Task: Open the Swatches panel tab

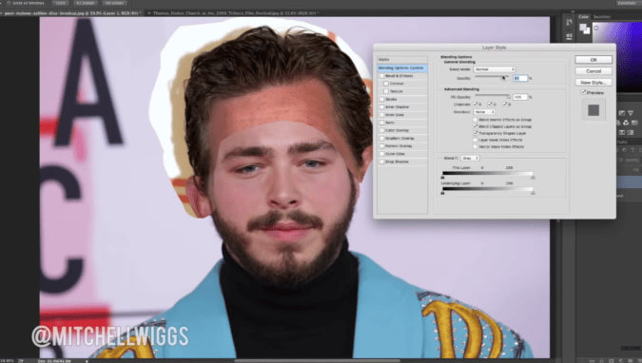Action: [x=601, y=17]
